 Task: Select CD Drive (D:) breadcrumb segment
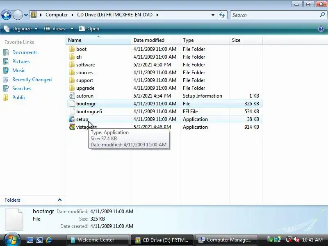[115, 15]
